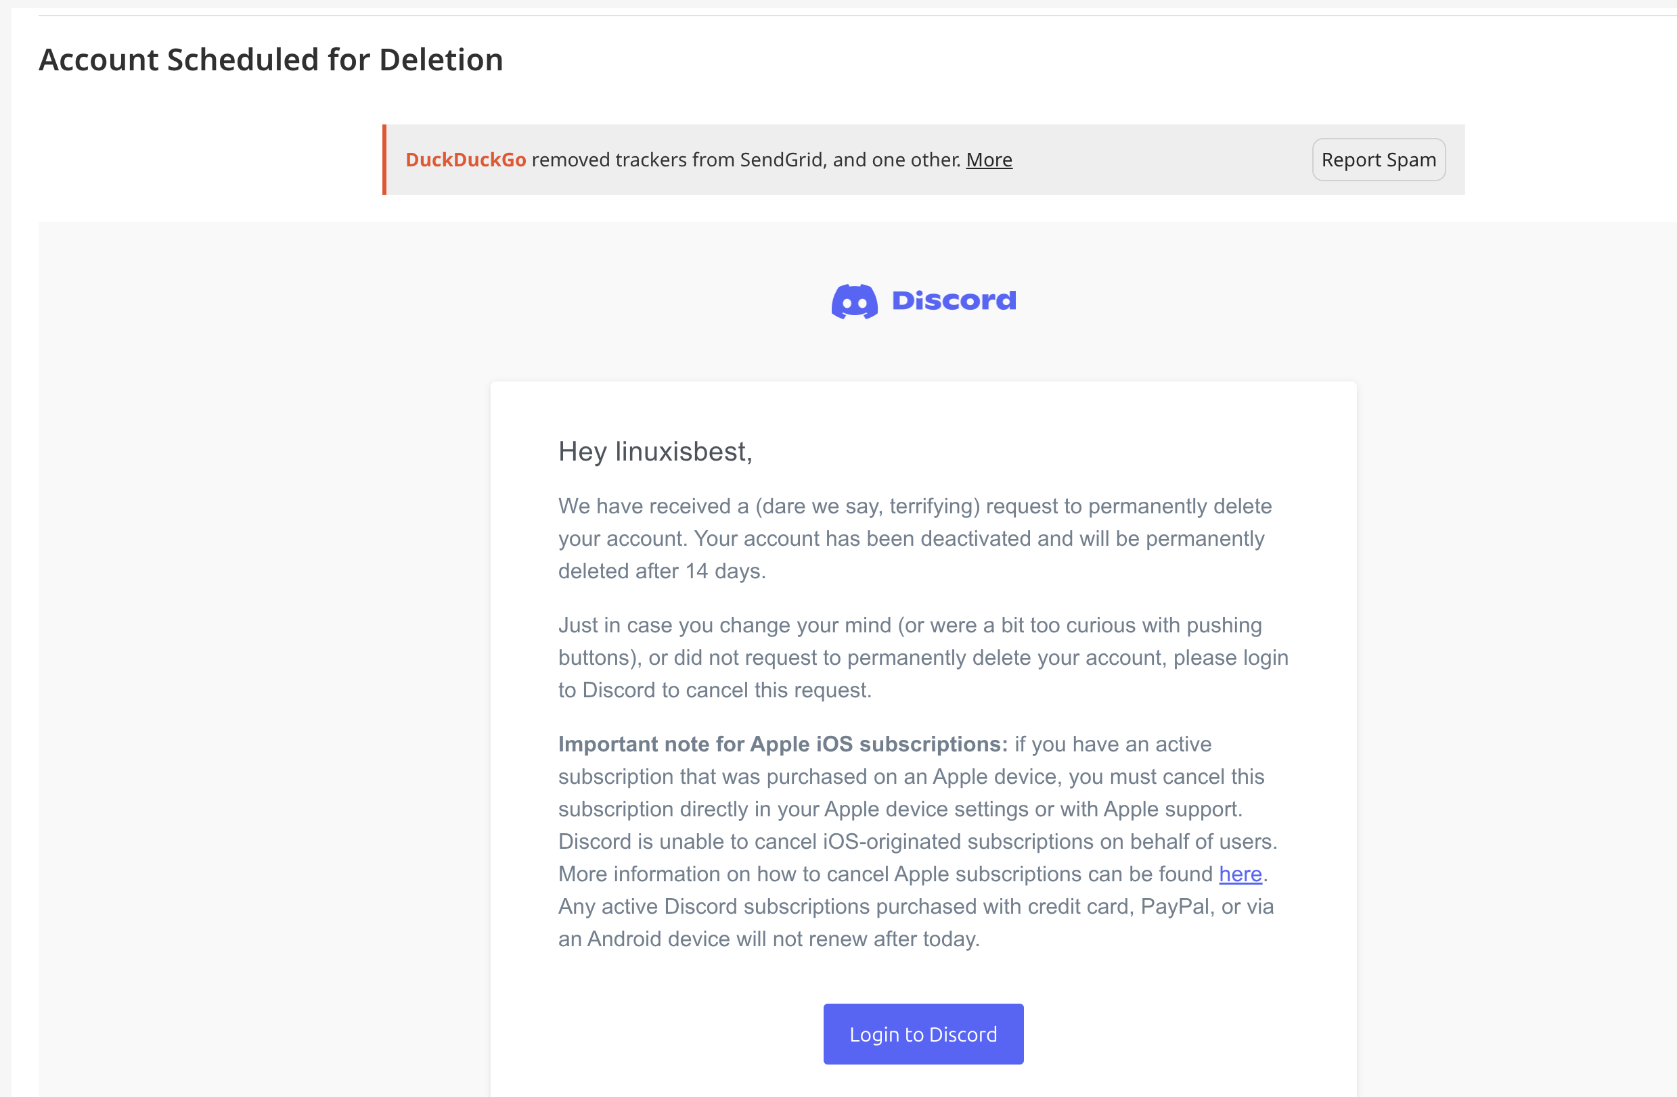Viewport: 1677px width, 1097px height.
Task: Click the word SendGrid in the tracker banner
Action: (781, 160)
